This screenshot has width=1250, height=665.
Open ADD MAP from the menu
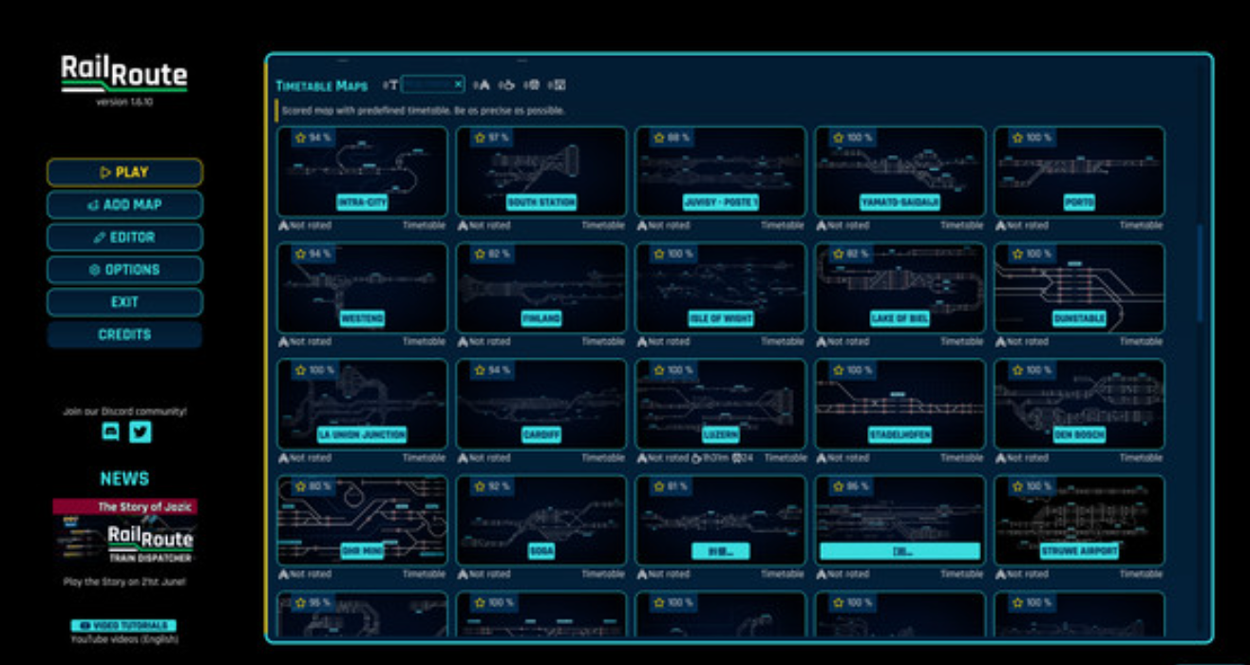124,204
